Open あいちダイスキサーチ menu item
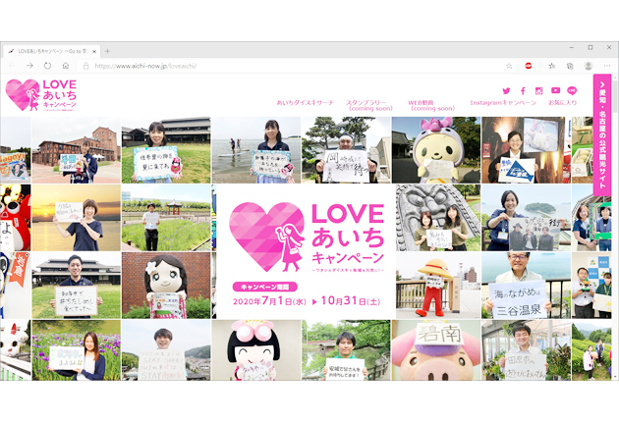The width and height of the screenshot is (619, 422). [305, 102]
